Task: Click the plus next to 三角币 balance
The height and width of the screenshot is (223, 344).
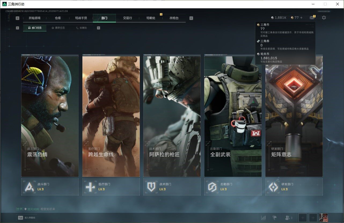Action: (301, 18)
